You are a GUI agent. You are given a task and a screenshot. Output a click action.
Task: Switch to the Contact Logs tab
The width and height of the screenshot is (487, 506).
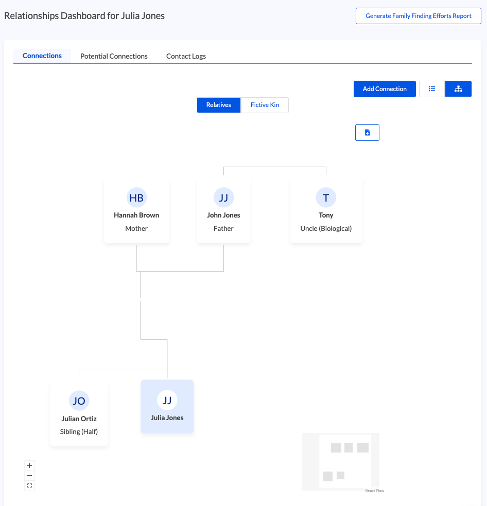tap(186, 56)
